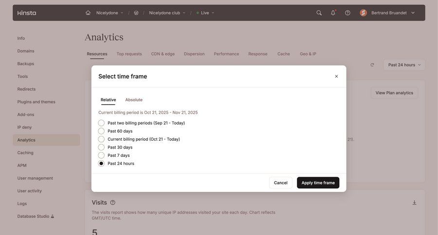Click Bertrand Bruandet's avatar
The height and width of the screenshot is (235, 438).
363,13
